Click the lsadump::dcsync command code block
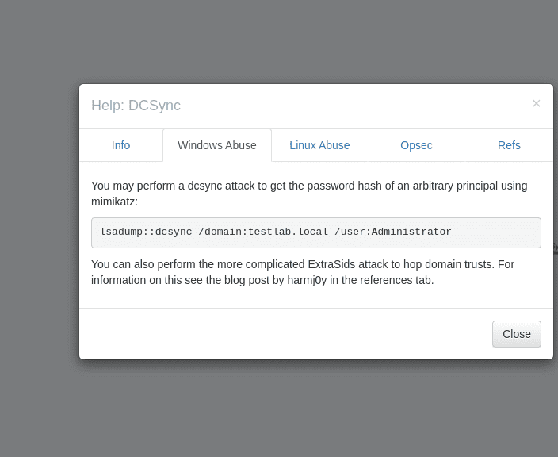 pos(316,232)
